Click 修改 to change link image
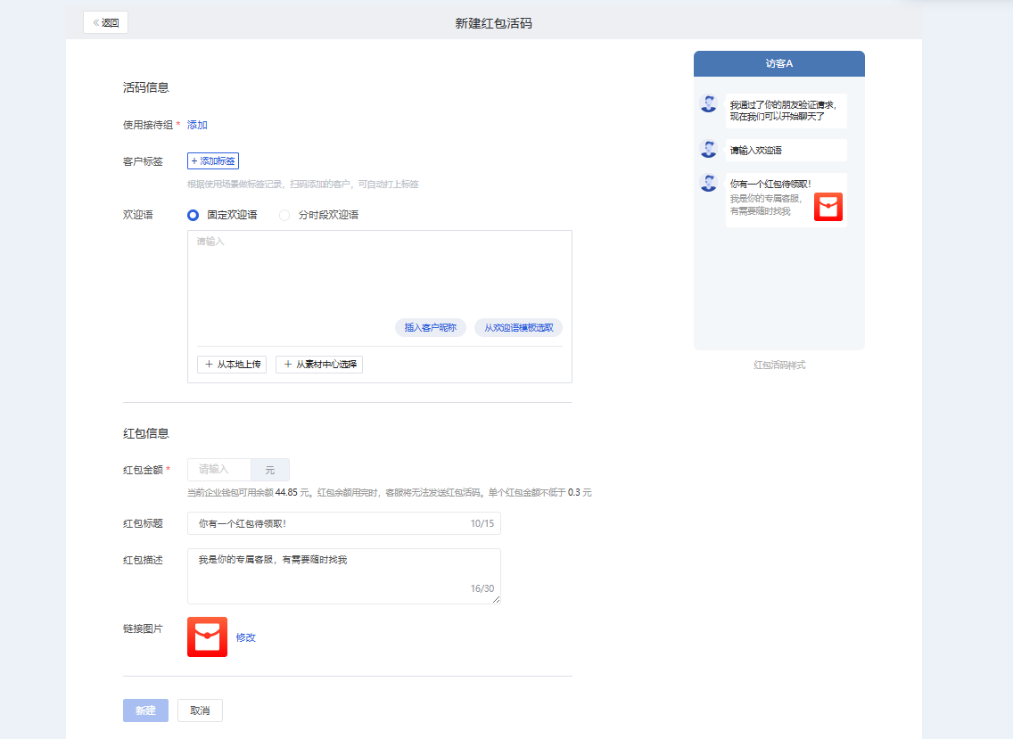Screen dimensions: 1013x739 (x=245, y=637)
